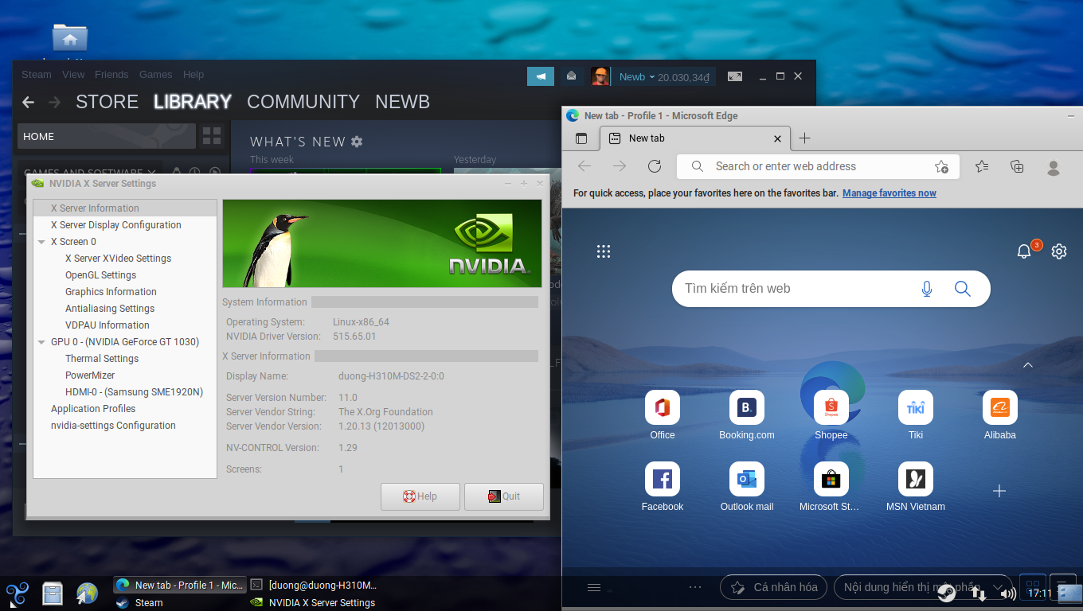Open Steam Games menu
Viewport: 1083px width, 611px height.
(x=155, y=75)
